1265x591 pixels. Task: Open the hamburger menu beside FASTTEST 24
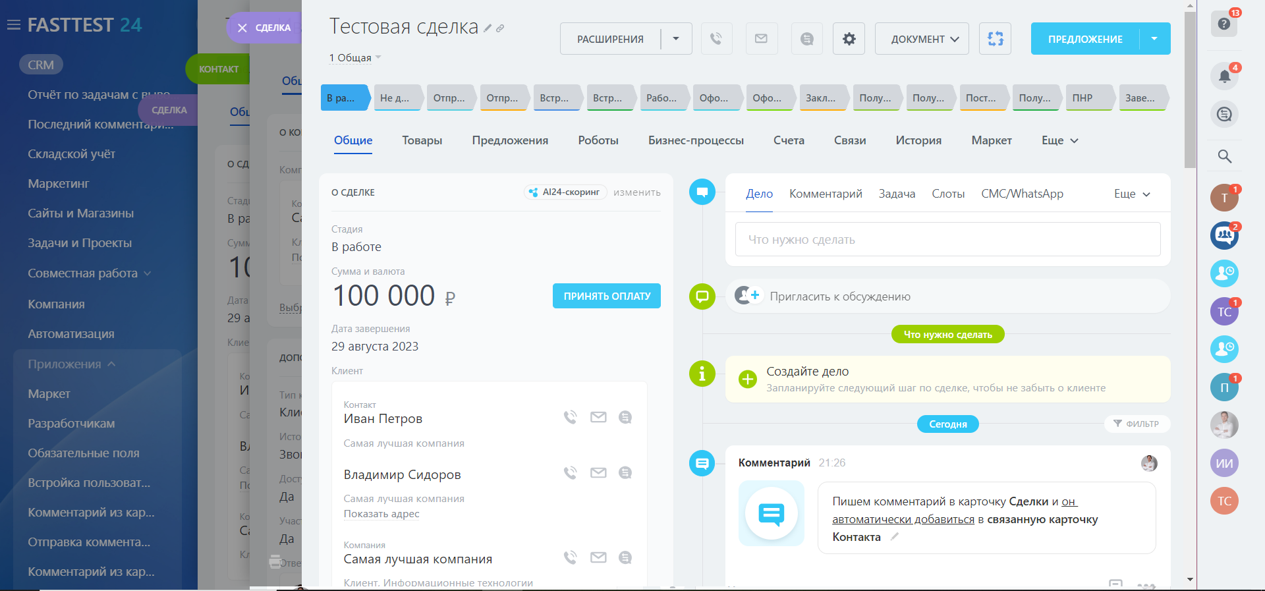pos(13,25)
